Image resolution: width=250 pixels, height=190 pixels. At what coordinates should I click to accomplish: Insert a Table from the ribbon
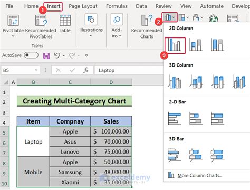pyautogui.click(x=65, y=24)
